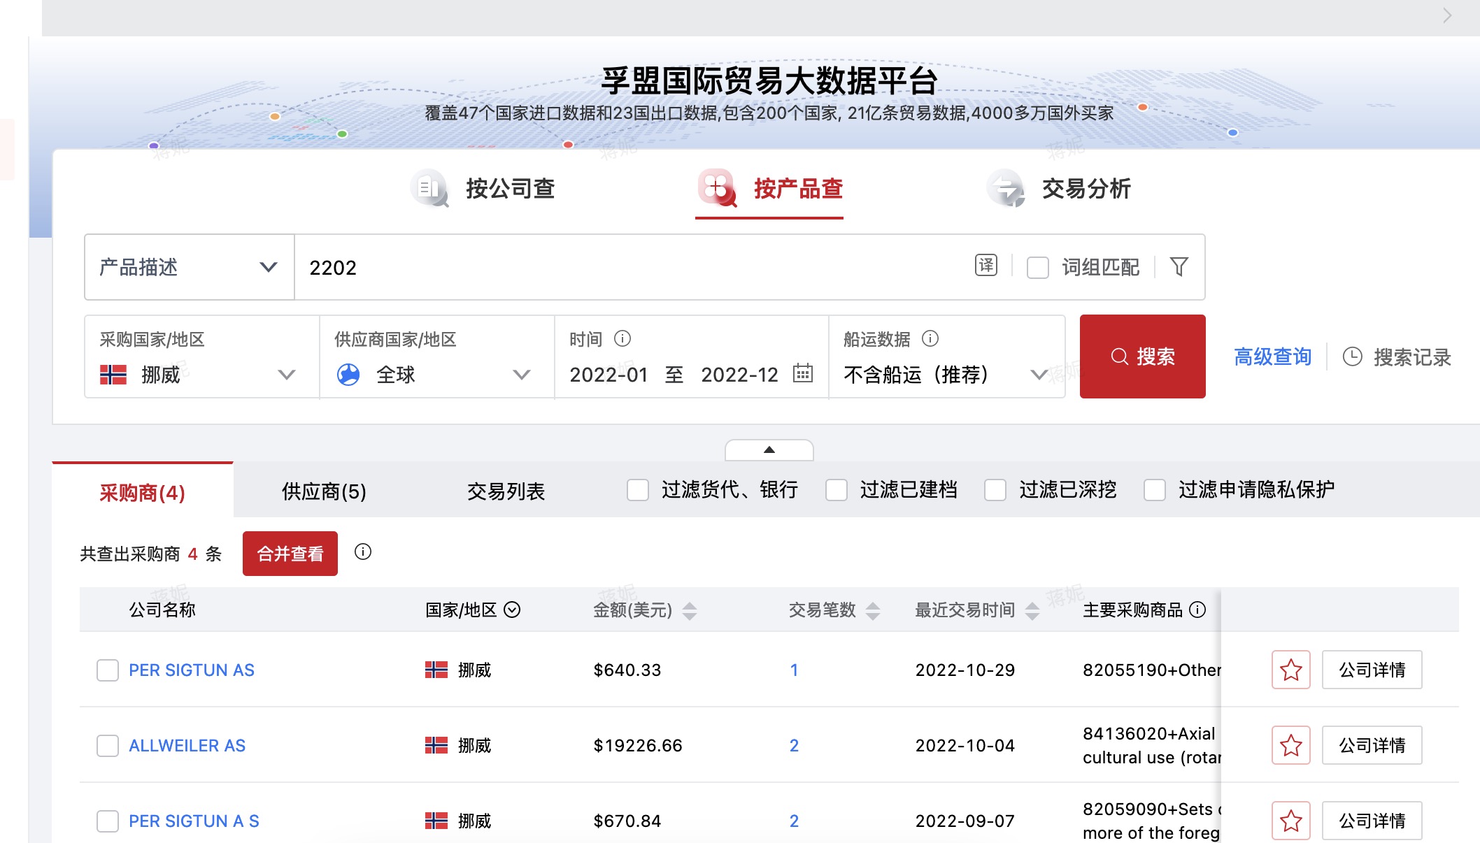1480x843 pixels.
Task: Select the checkbox on the PER SIGTUN AS row
Action: pyautogui.click(x=107, y=670)
